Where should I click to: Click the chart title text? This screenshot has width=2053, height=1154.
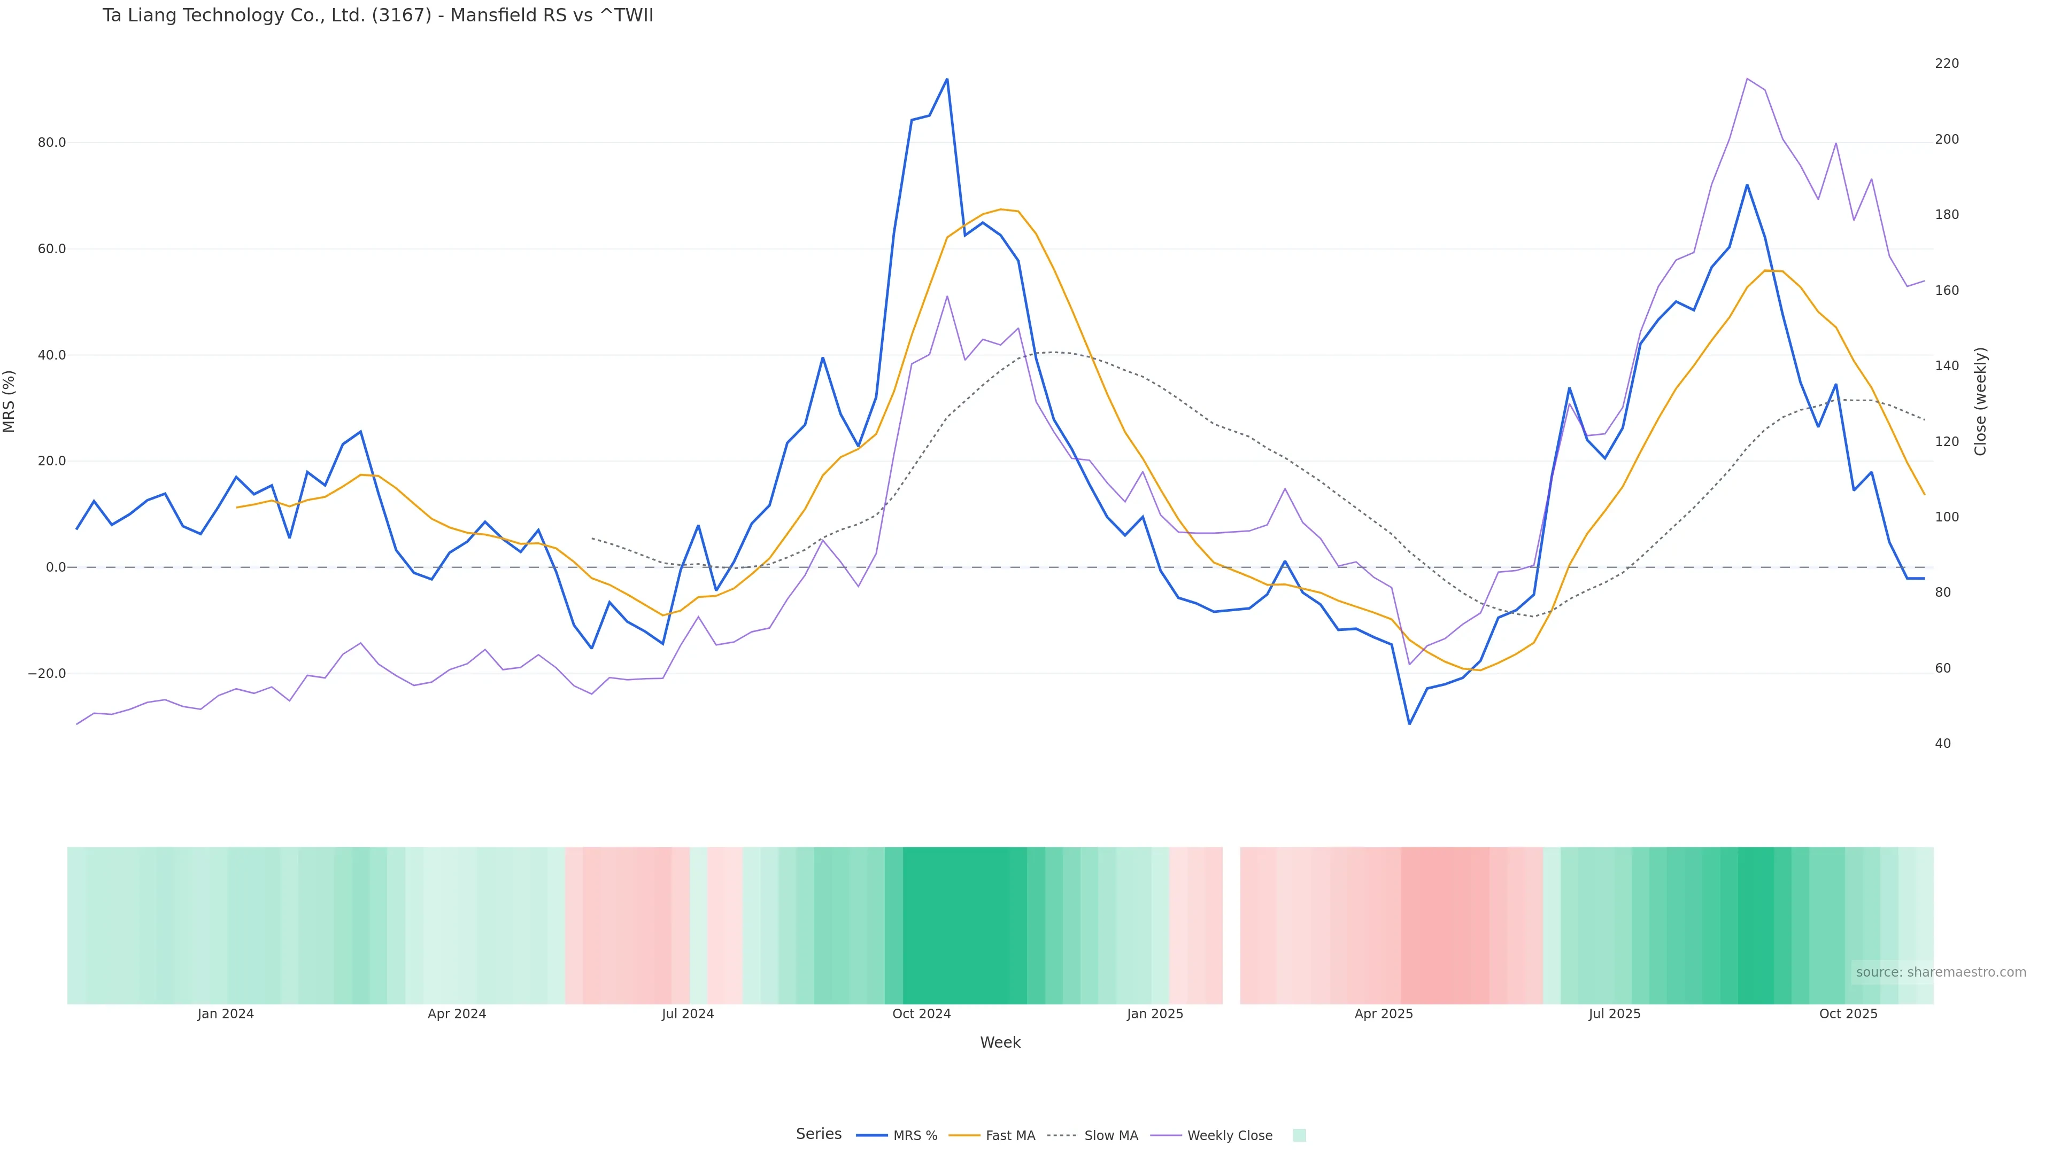[x=378, y=15]
